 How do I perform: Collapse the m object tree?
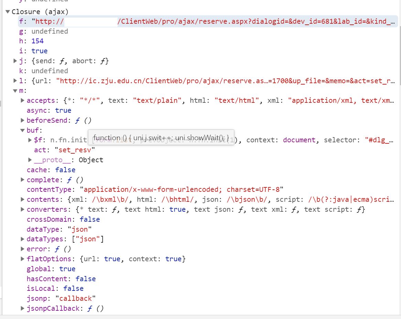click(x=15, y=91)
